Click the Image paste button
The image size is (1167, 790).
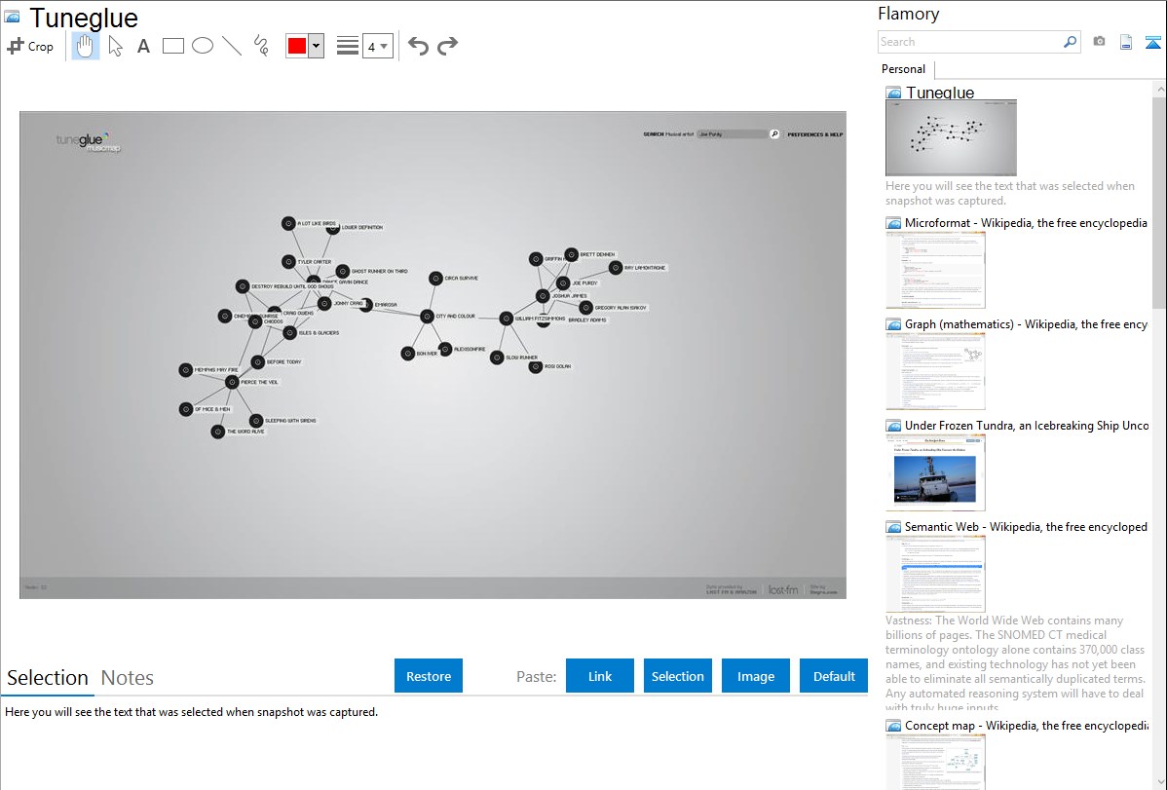[x=755, y=676]
